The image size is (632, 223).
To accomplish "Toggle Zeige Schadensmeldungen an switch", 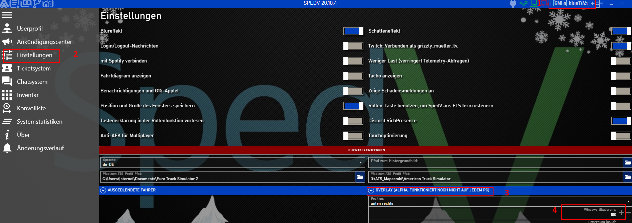I will [621, 91].
